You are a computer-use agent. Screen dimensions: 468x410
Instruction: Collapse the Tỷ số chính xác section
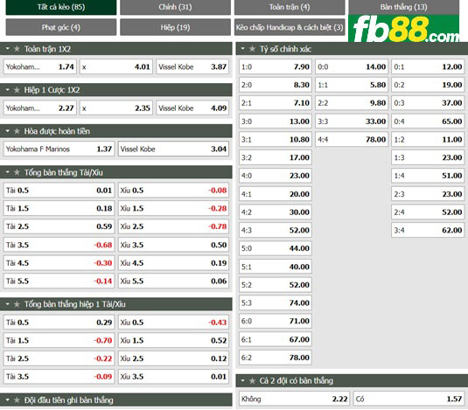[242, 48]
